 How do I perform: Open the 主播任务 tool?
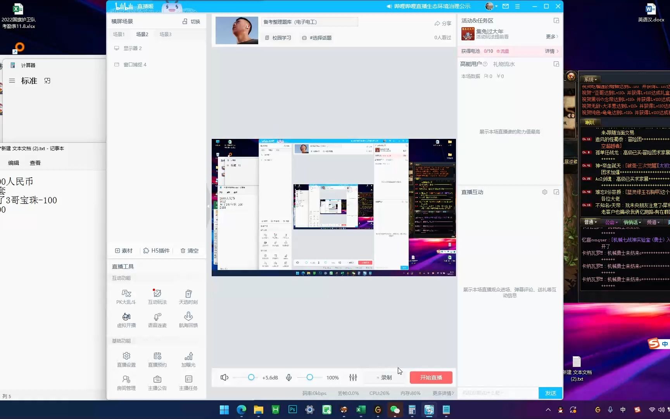[188, 383]
